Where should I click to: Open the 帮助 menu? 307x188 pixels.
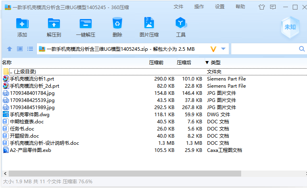[240, 7]
